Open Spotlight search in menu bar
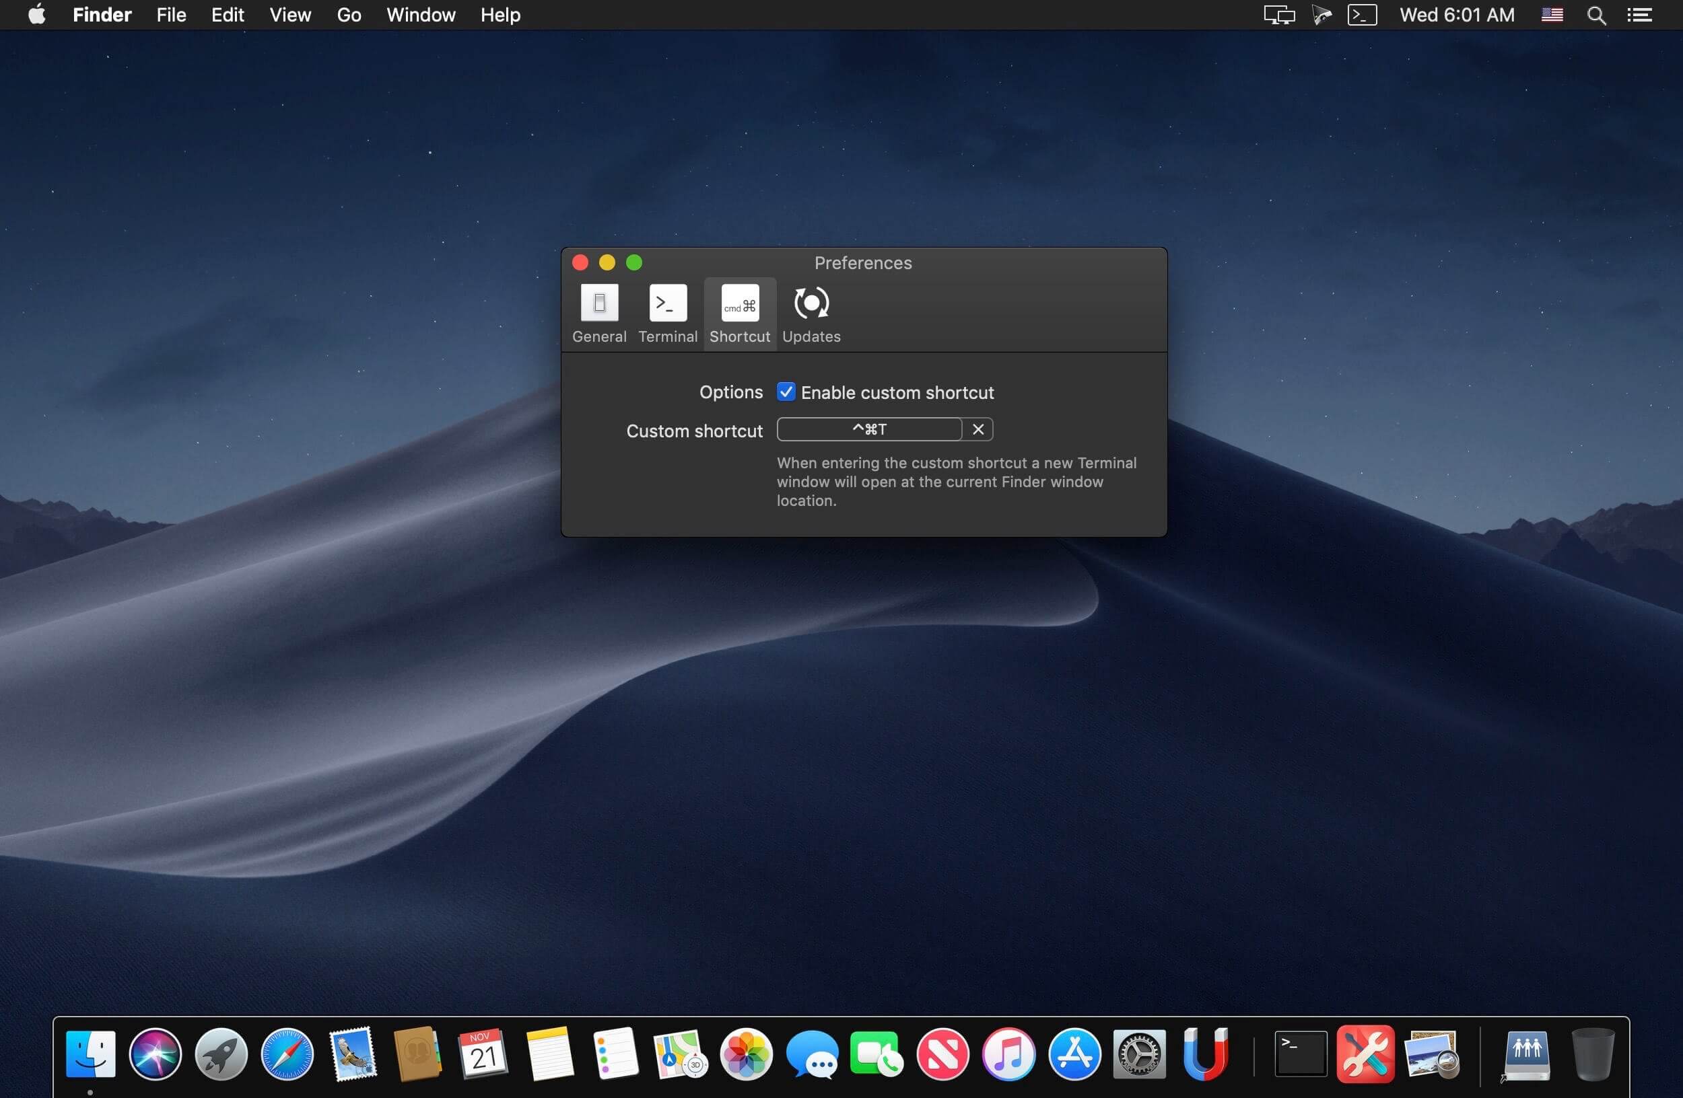1683x1098 pixels. click(1596, 15)
